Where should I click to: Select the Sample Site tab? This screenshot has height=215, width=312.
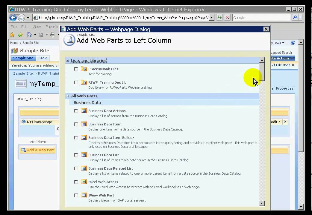pyautogui.click(x=23, y=58)
